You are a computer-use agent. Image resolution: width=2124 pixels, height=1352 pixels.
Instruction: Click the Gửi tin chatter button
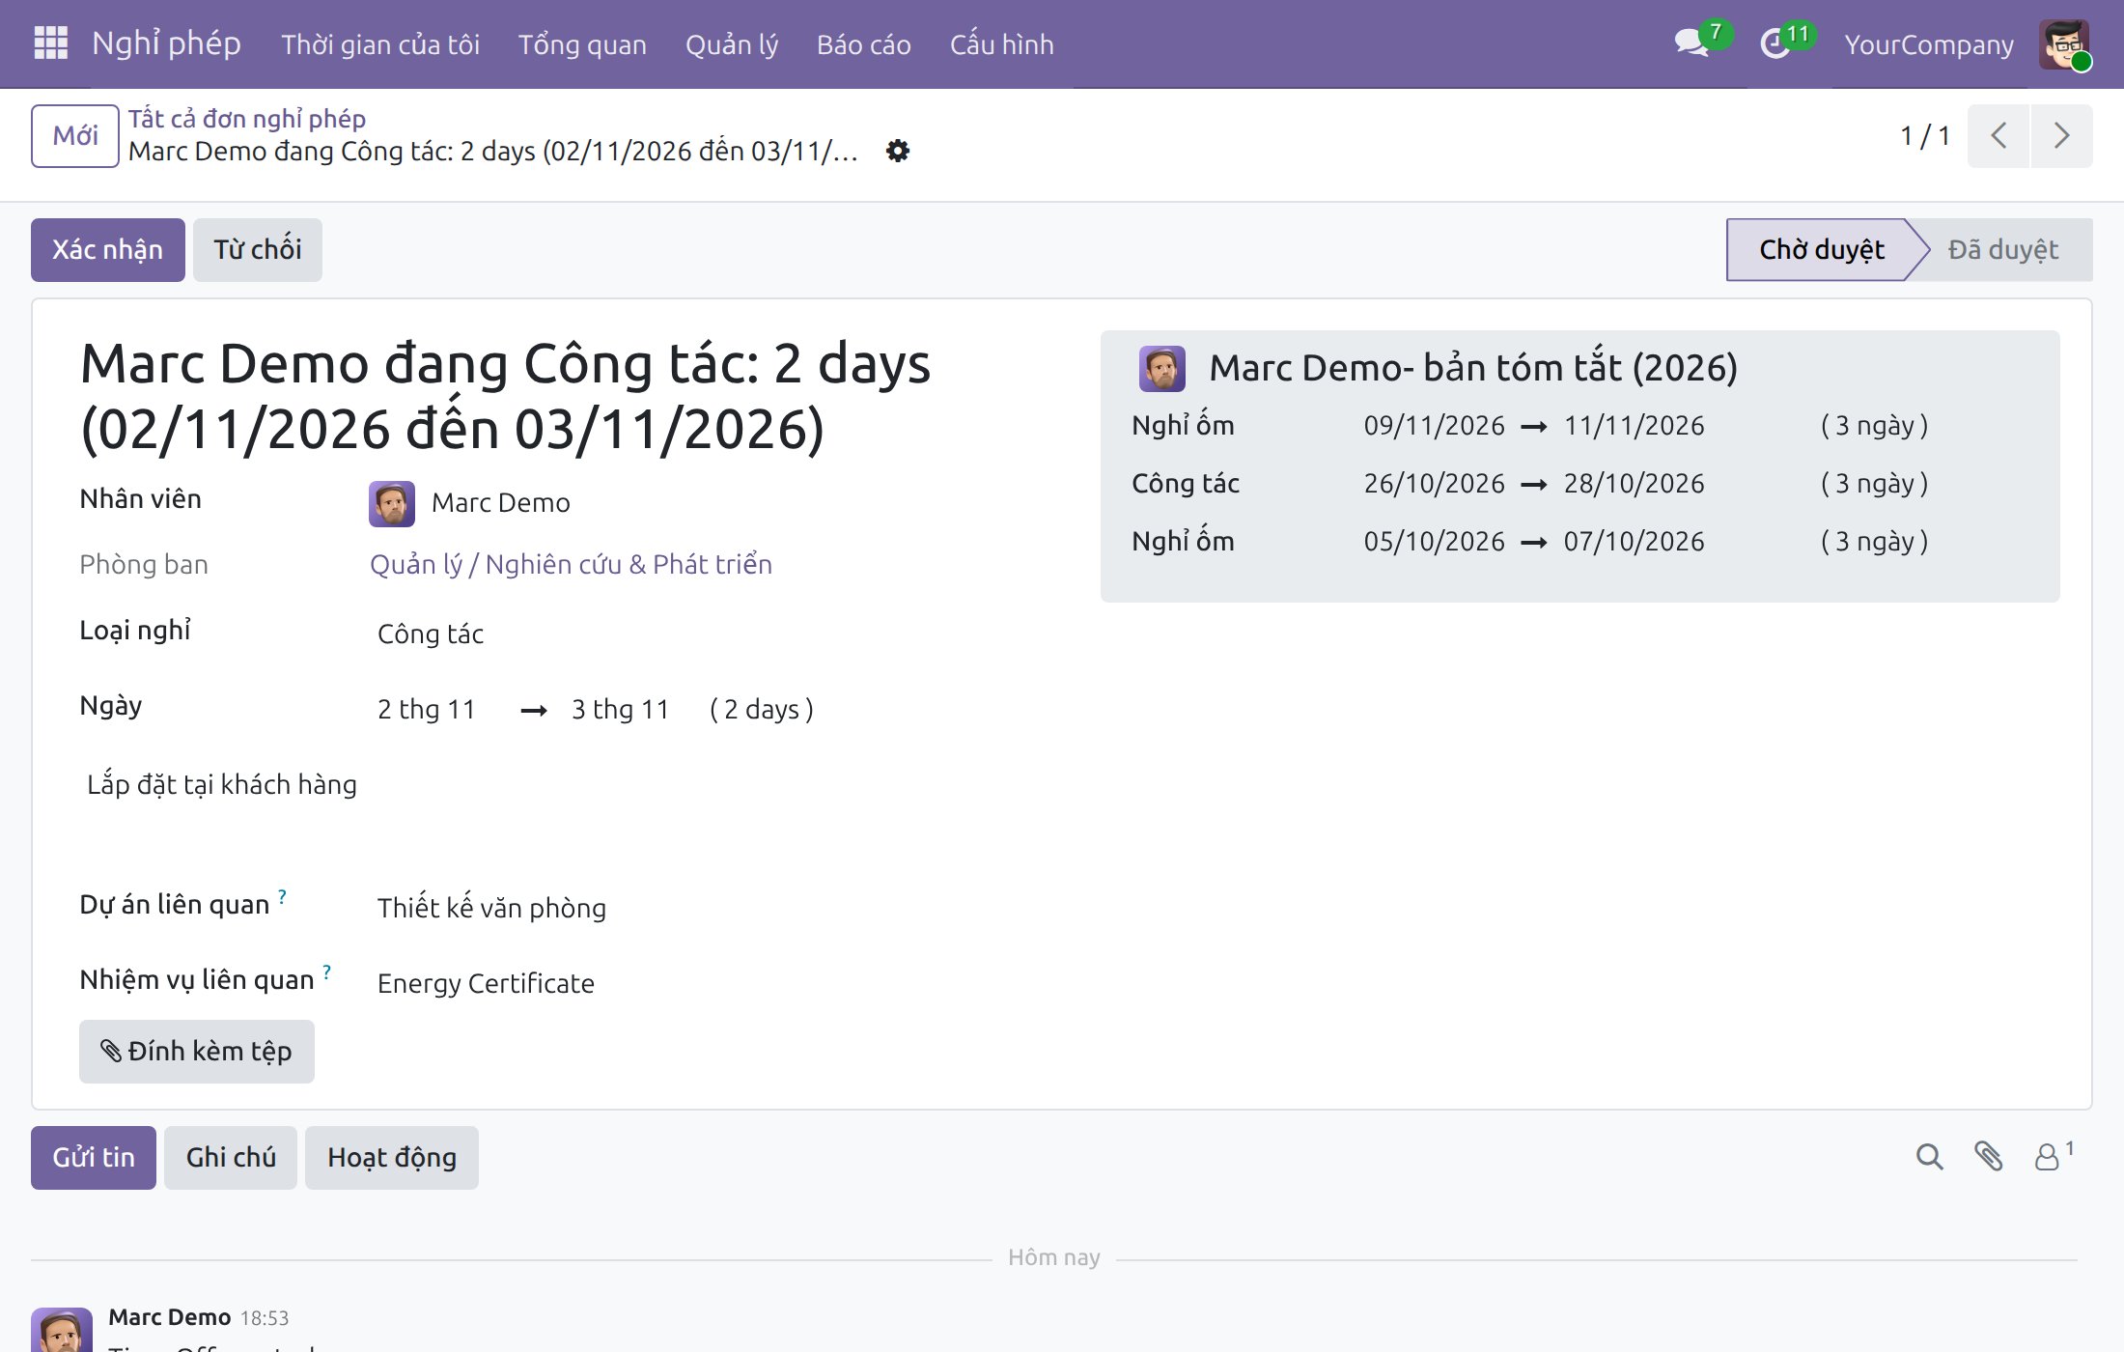click(x=94, y=1157)
